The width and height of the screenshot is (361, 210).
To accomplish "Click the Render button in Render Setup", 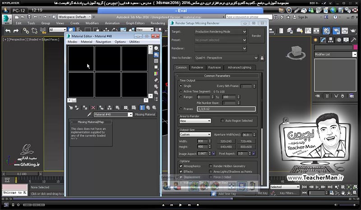I will [256, 36].
